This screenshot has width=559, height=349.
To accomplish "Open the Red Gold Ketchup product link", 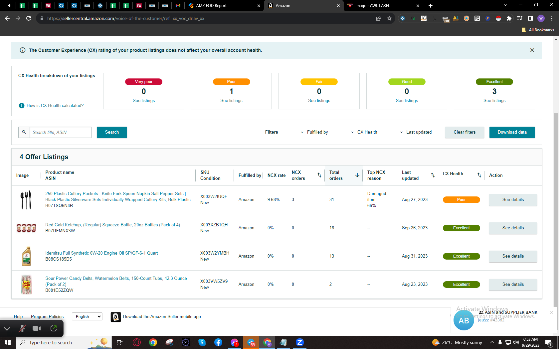I will (113, 225).
